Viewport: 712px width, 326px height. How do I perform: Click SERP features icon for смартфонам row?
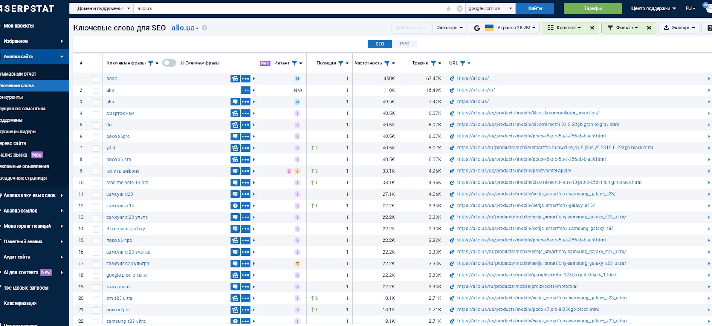click(235, 113)
